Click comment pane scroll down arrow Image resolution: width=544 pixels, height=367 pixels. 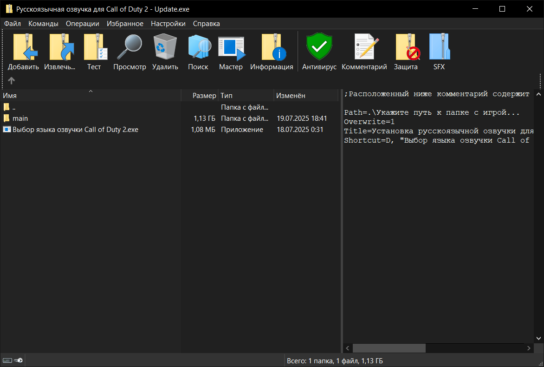tap(538, 338)
